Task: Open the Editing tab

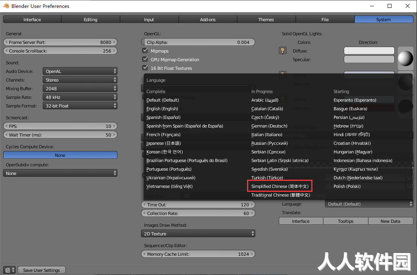Action: tap(91, 20)
